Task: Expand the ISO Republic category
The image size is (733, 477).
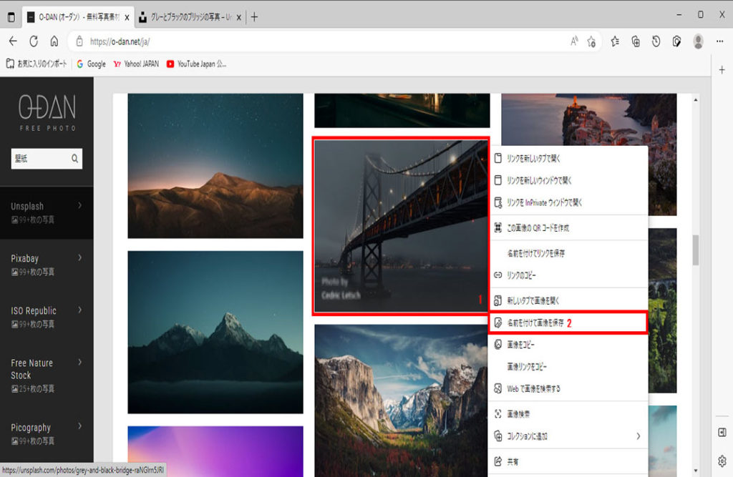Action: coord(79,310)
